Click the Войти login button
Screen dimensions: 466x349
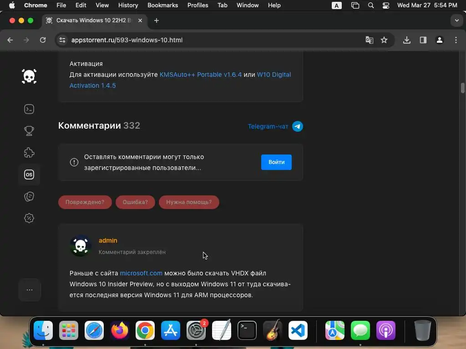tap(276, 162)
